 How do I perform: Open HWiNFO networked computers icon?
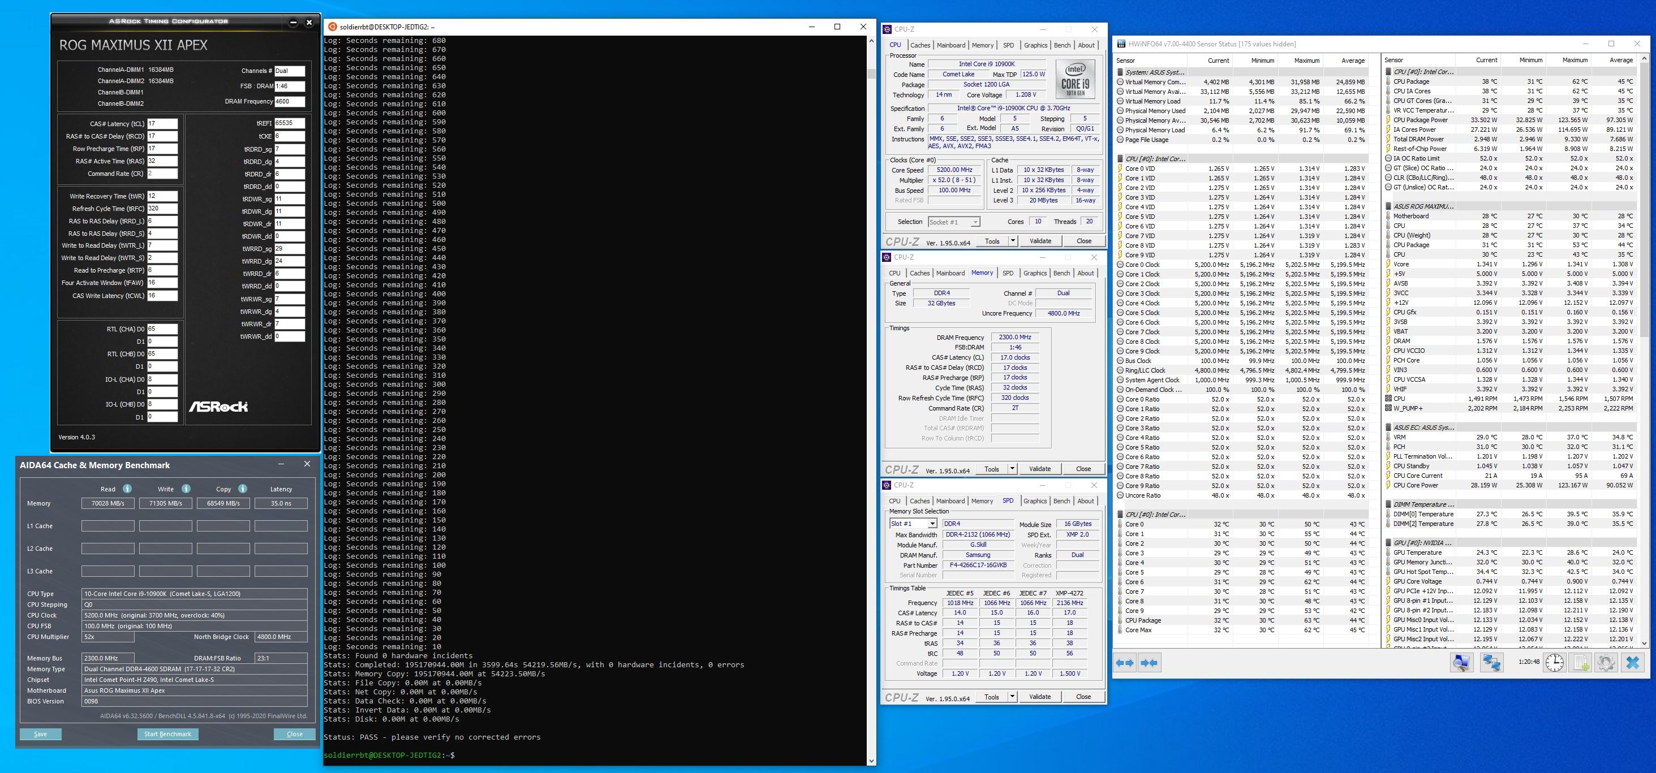[1491, 663]
